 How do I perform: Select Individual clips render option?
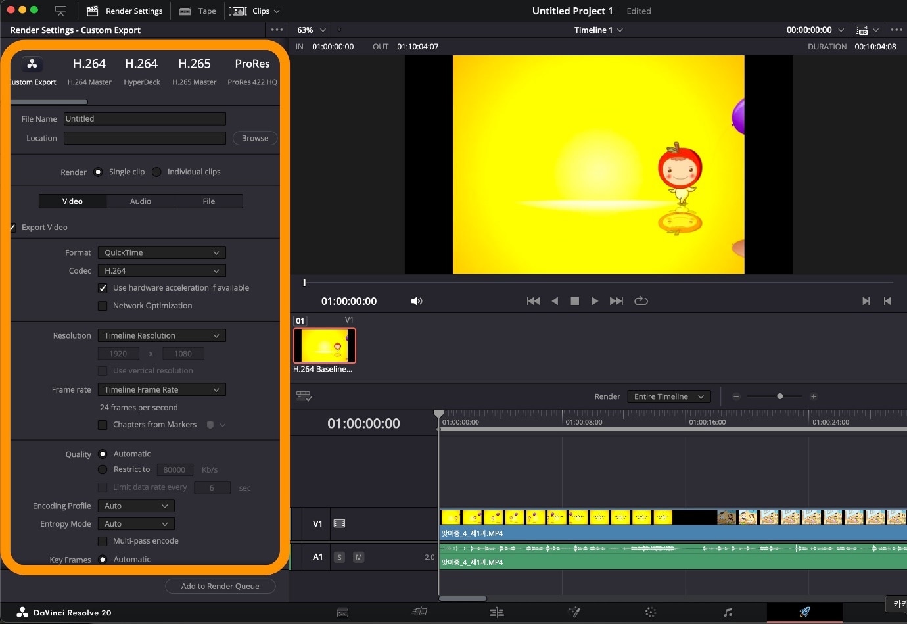click(x=156, y=172)
